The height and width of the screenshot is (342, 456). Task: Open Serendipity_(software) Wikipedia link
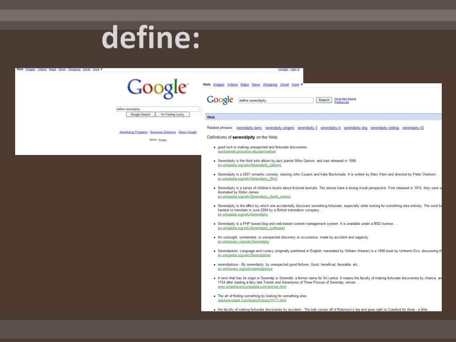[x=251, y=228]
